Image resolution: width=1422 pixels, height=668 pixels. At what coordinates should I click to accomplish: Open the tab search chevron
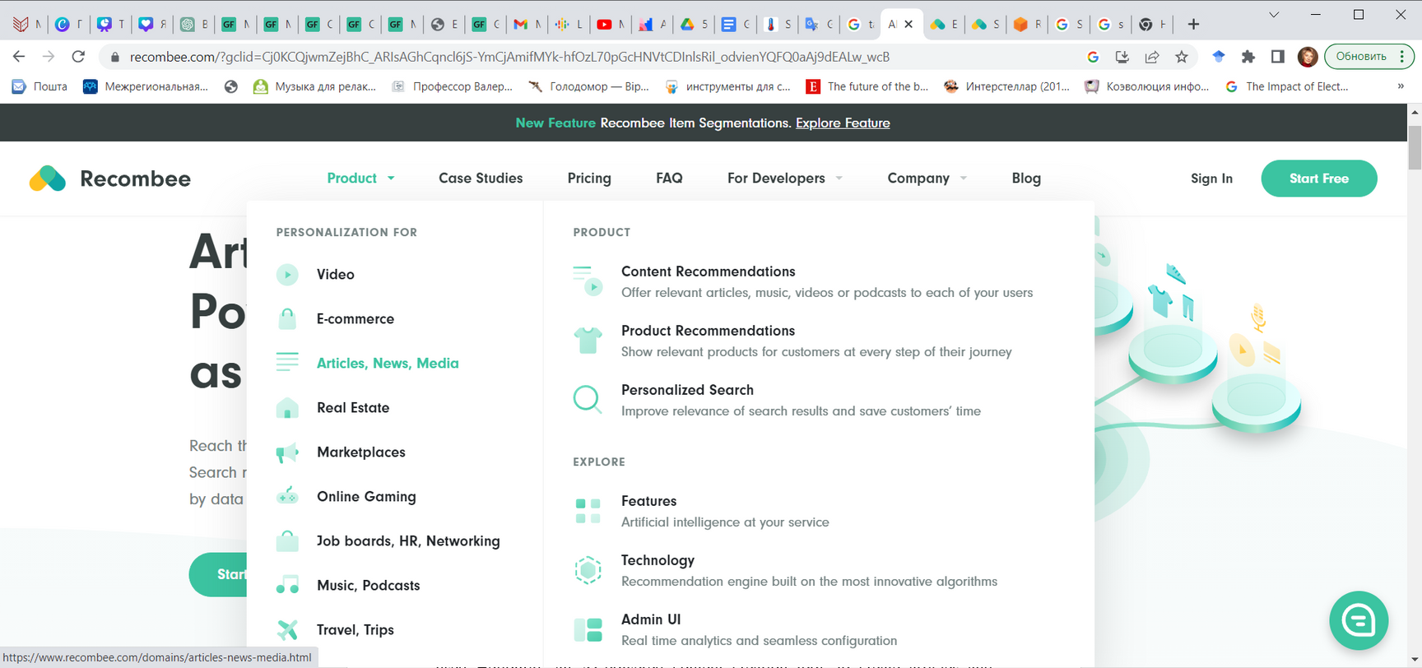click(1274, 15)
